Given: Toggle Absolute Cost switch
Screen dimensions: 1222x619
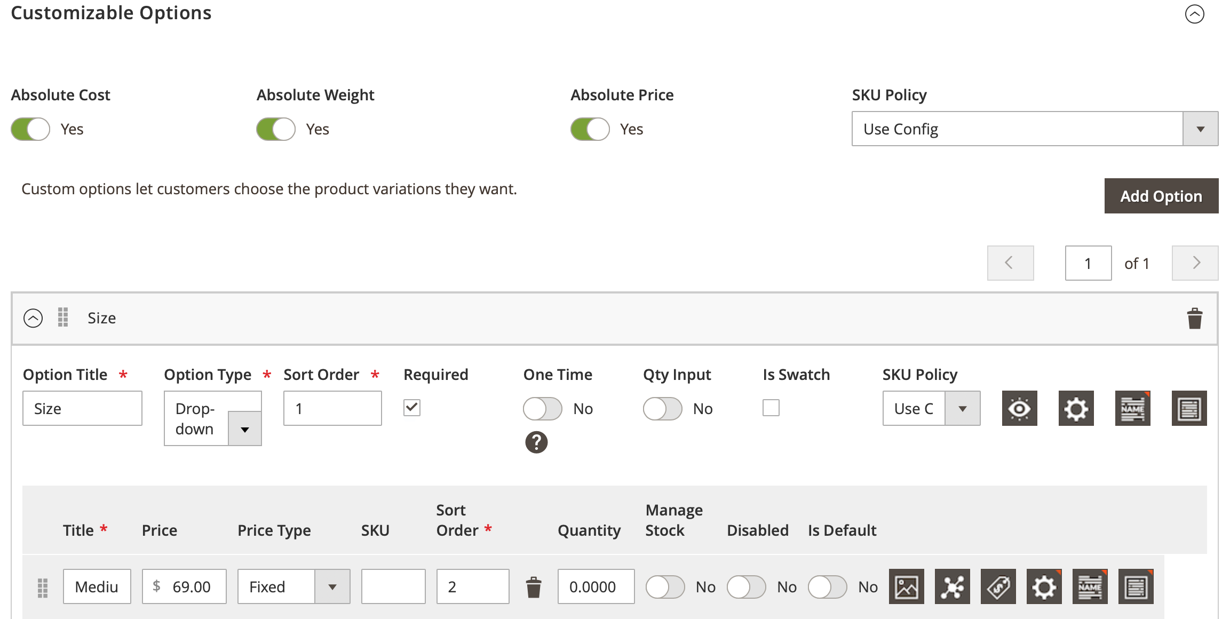Looking at the screenshot, I should pyautogui.click(x=30, y=129).
